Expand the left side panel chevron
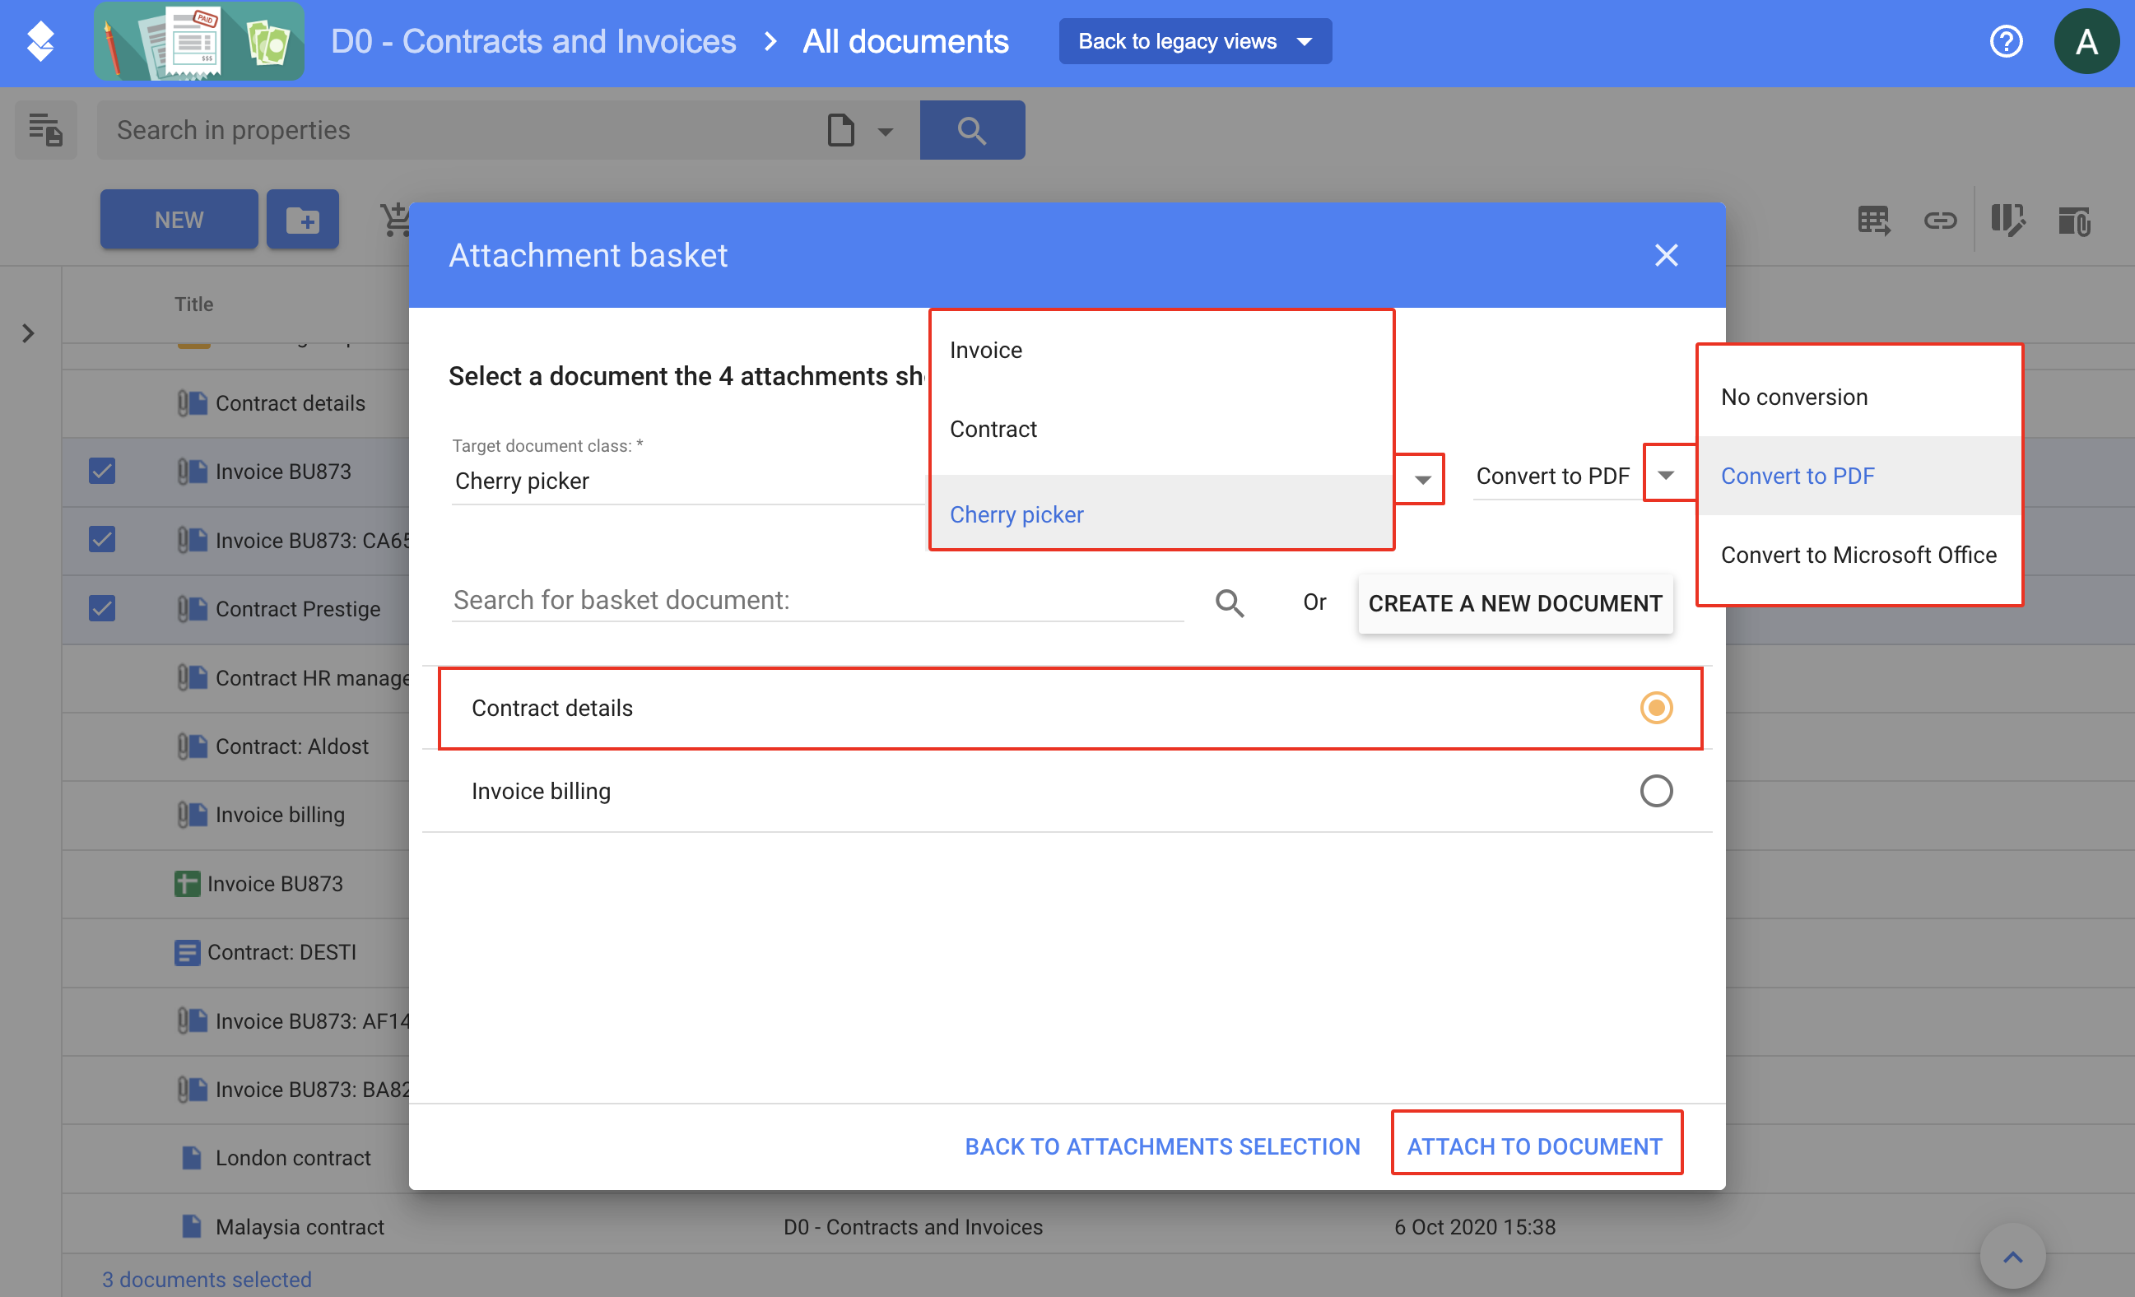The image size is (2135, 1297). click(28, 332)
